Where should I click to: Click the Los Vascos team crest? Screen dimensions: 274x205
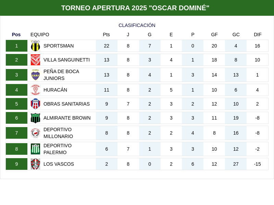point(35,164)
